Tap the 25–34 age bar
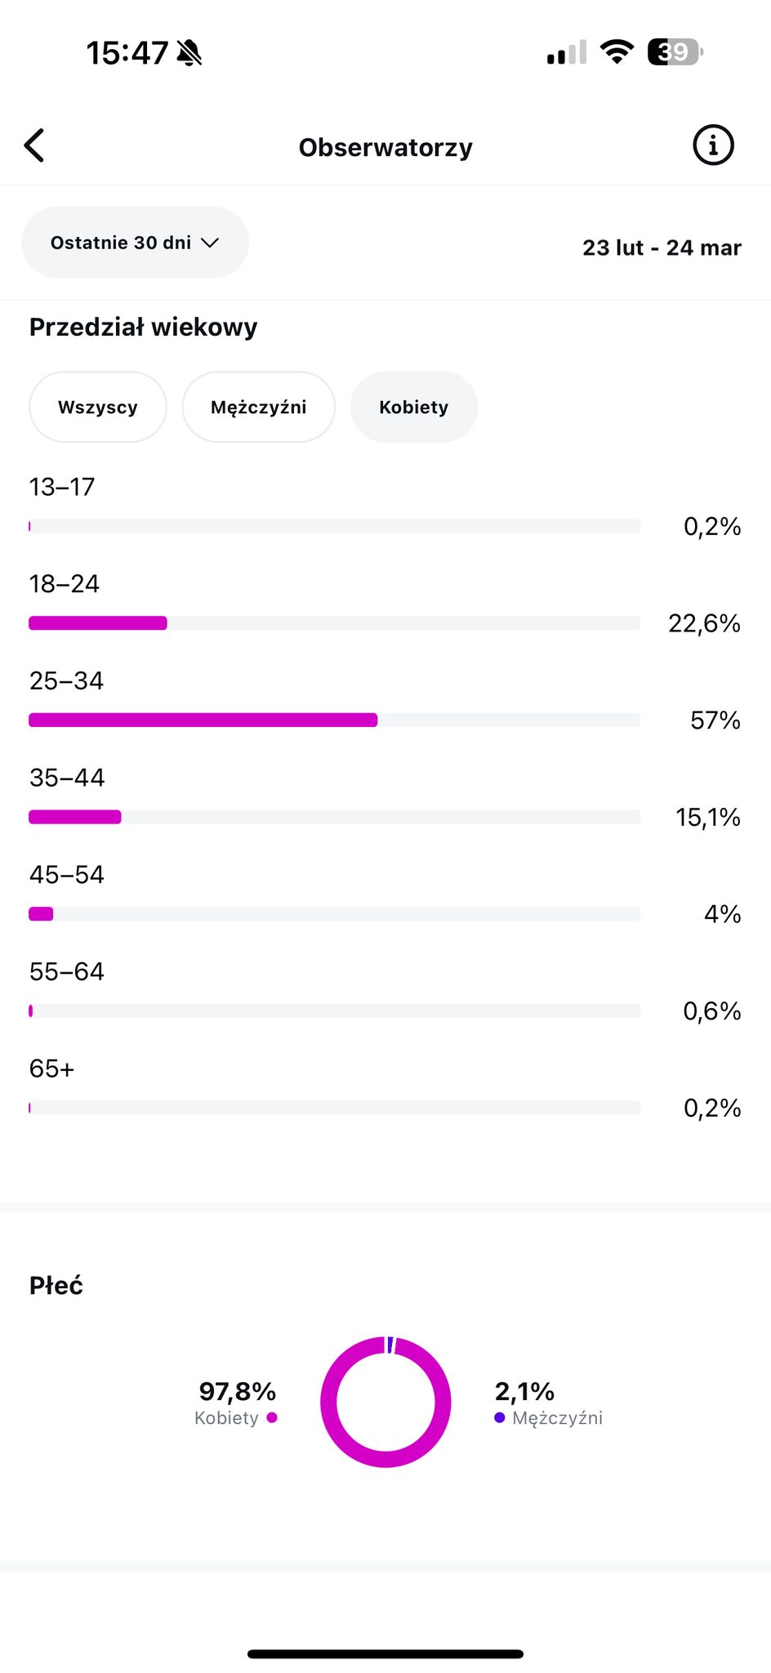Screen dimensions: 771x1673 (x=335, y=720)
